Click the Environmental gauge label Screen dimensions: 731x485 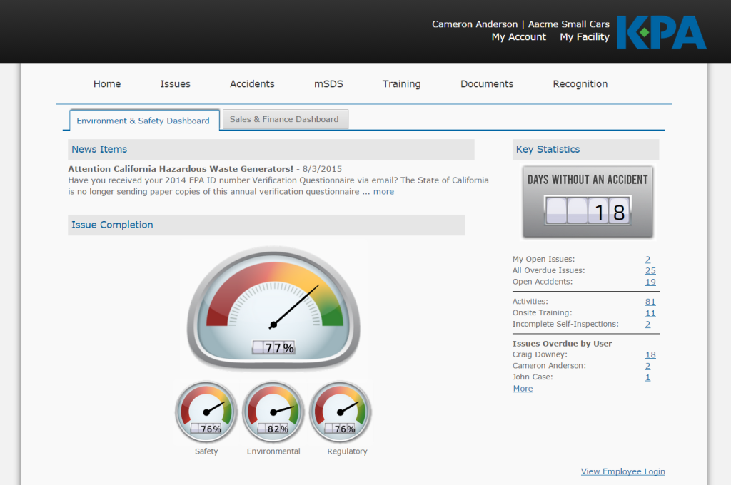[x=273, y=451]
